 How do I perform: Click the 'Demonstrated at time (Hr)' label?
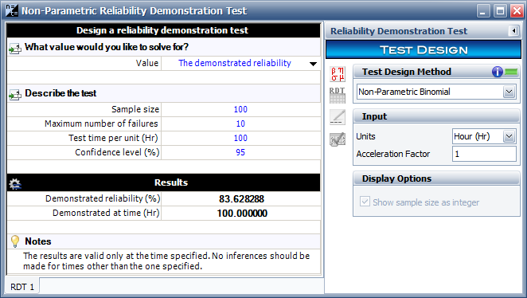[x=106, y=213]
